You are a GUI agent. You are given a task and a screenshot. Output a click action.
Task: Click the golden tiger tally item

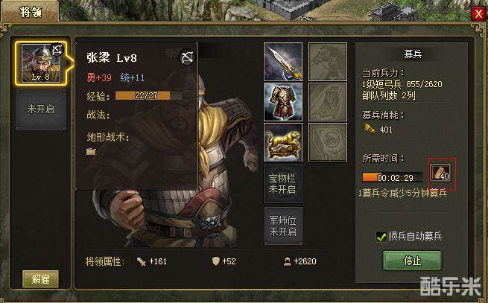pos(283,142)
